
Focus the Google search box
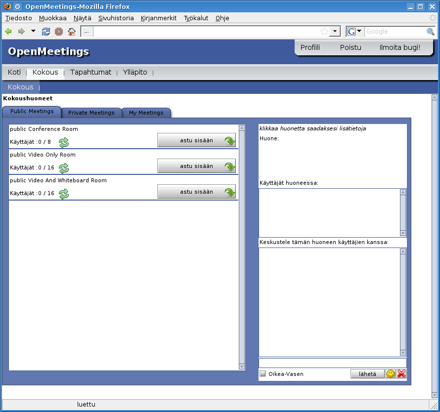(395, 32)
